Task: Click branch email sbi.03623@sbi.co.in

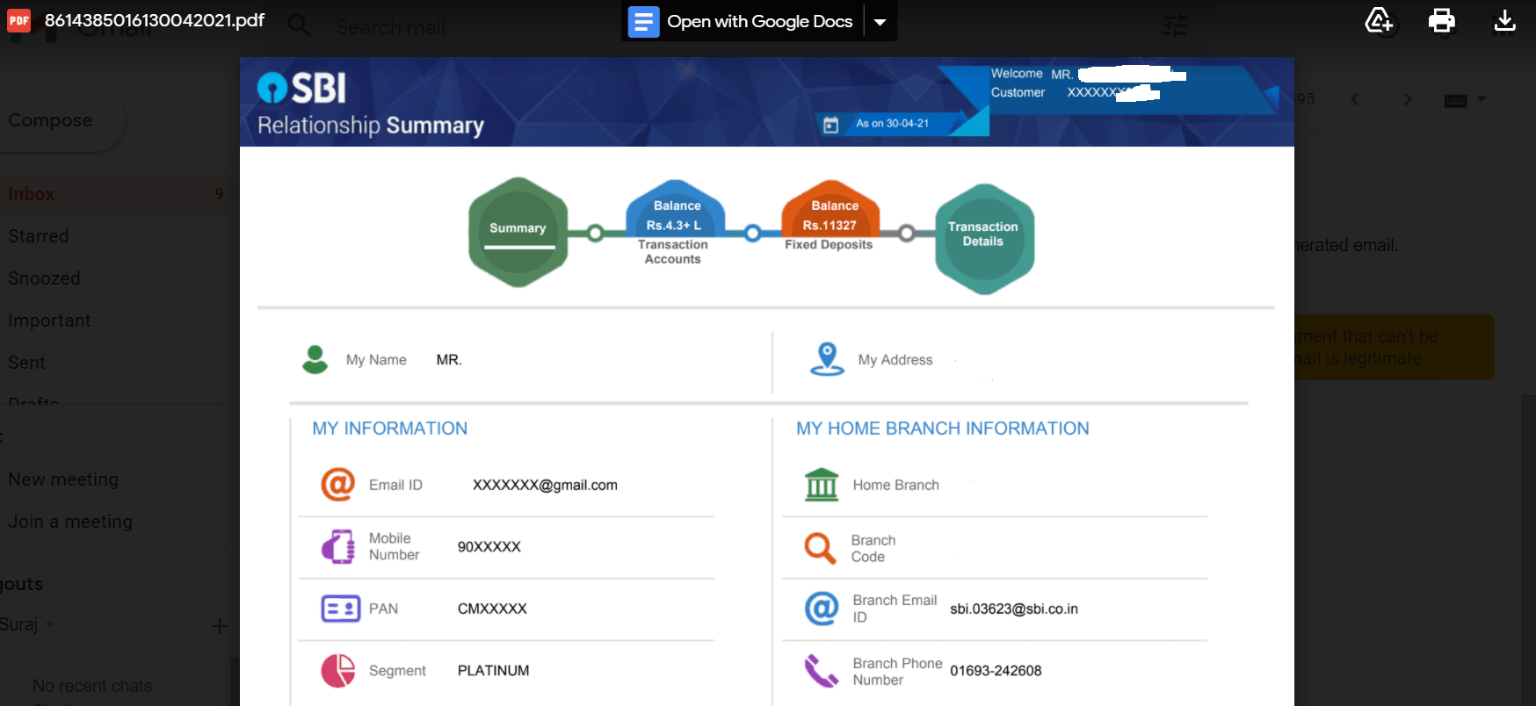Action: 1013,609
